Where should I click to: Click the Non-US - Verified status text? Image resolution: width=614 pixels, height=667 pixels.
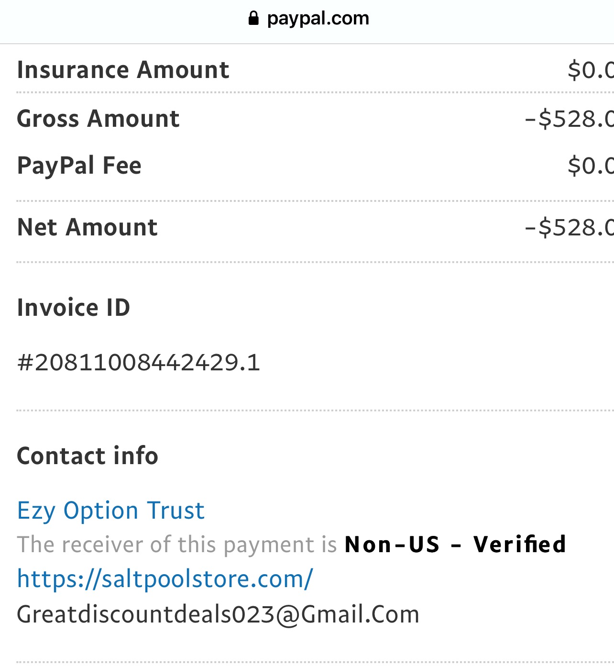(x=455, y=545)
